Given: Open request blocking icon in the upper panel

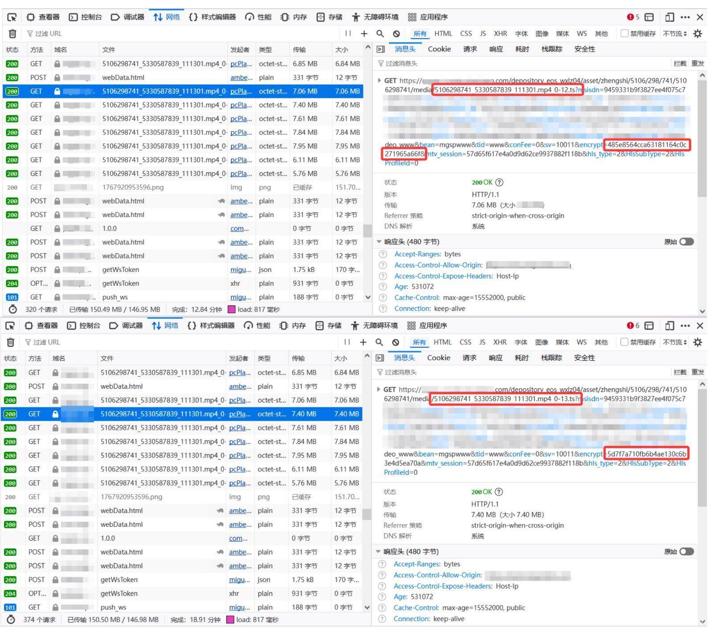Looking at the screenshot, I should [396, 33].
